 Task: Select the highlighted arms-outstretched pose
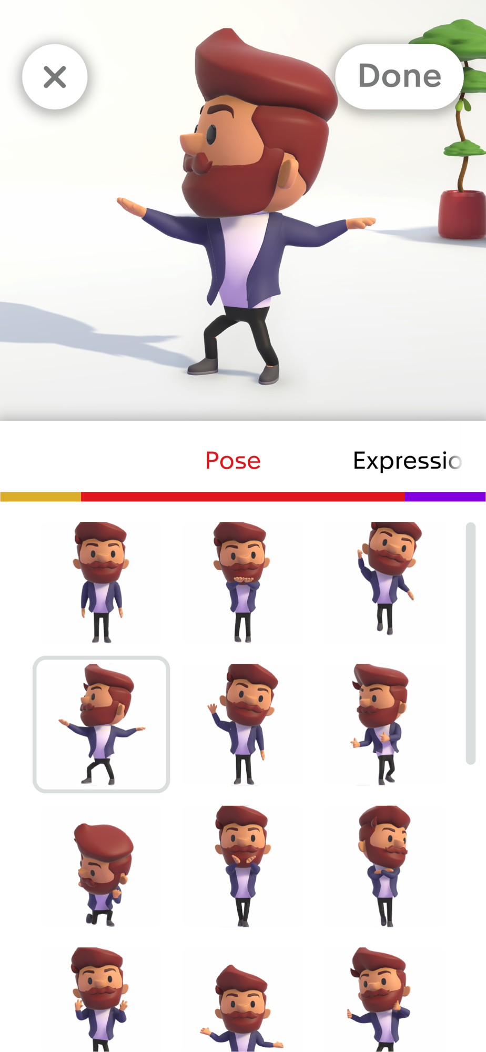pos(101,724)
